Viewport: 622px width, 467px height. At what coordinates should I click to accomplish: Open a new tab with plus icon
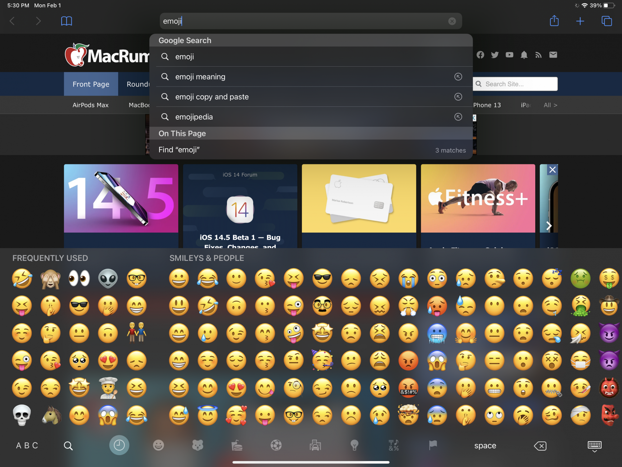click(580, 21)
